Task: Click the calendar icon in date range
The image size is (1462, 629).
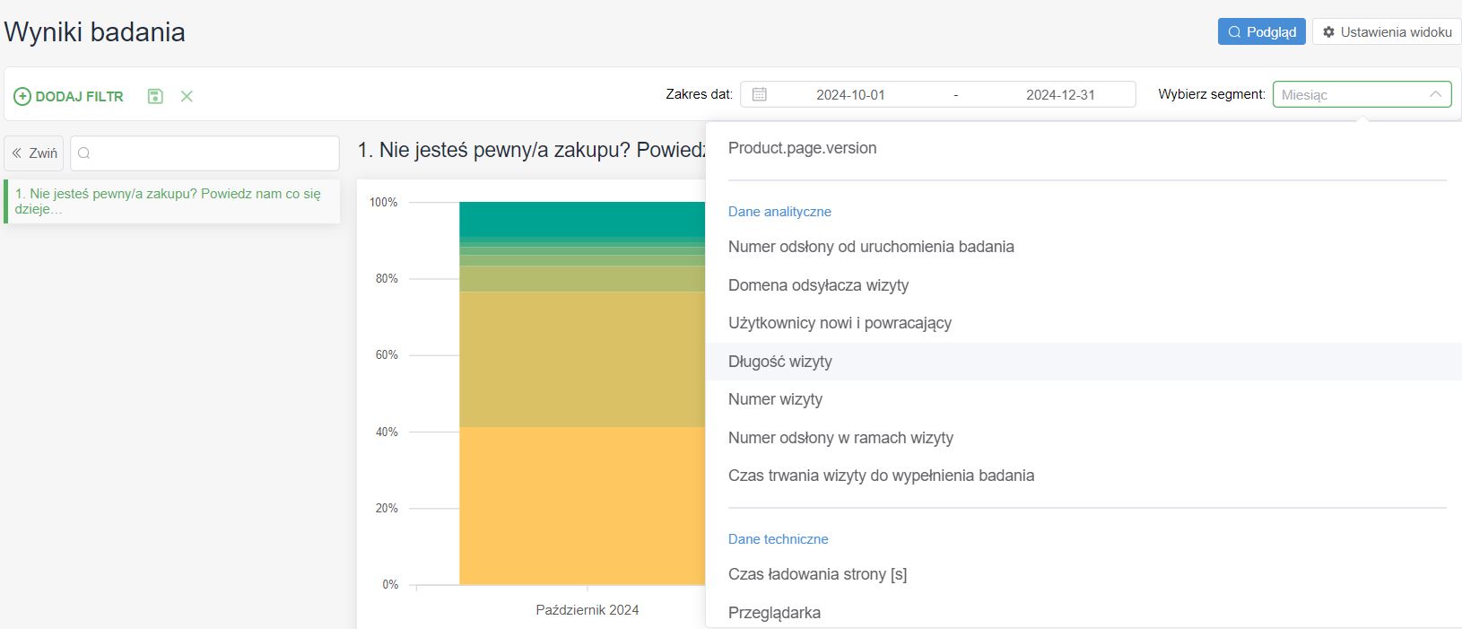Action: tap(760, 94)
